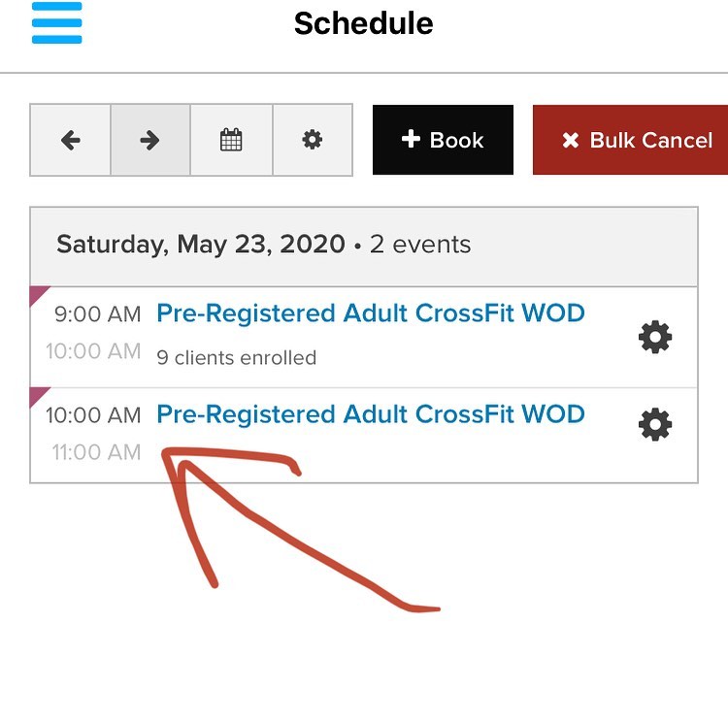This screenshot has width=728, height=723.
Task: Open the 9:00 AM Pre-Registered Adult CrossFit WOD
Action: pyautogui.click(x=370, y=313)
